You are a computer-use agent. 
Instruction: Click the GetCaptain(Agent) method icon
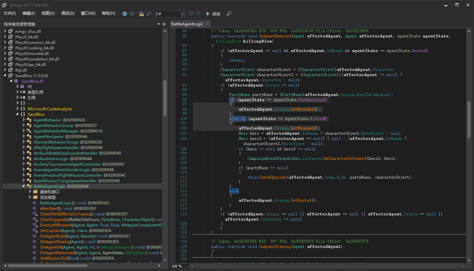35,230
